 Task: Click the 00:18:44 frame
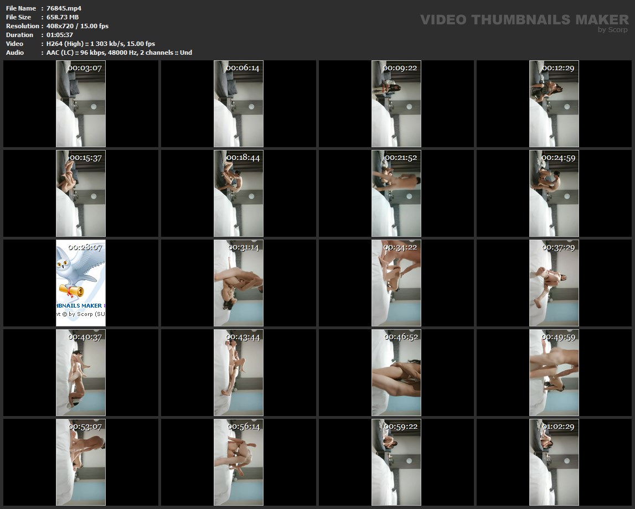[239, 193]
